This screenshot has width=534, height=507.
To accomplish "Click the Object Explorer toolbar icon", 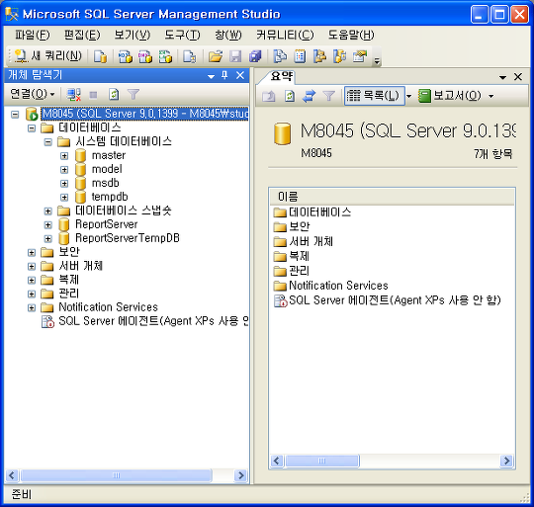I will click(x=319, y=56).
